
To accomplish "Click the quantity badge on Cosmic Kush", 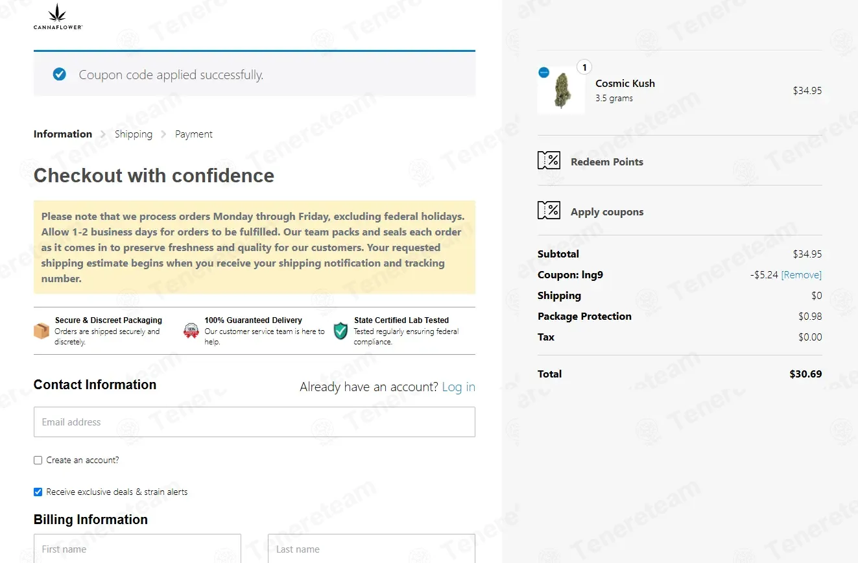I will (x=584, y=67).
